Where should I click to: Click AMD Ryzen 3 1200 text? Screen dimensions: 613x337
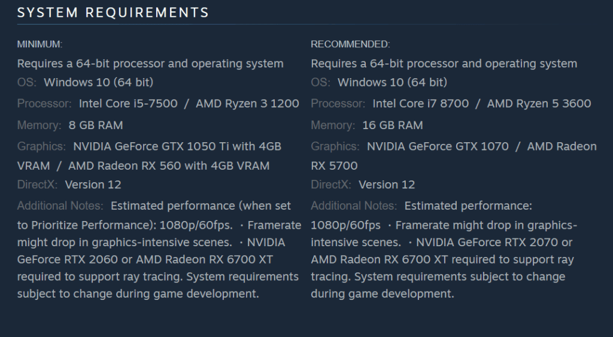247,103
